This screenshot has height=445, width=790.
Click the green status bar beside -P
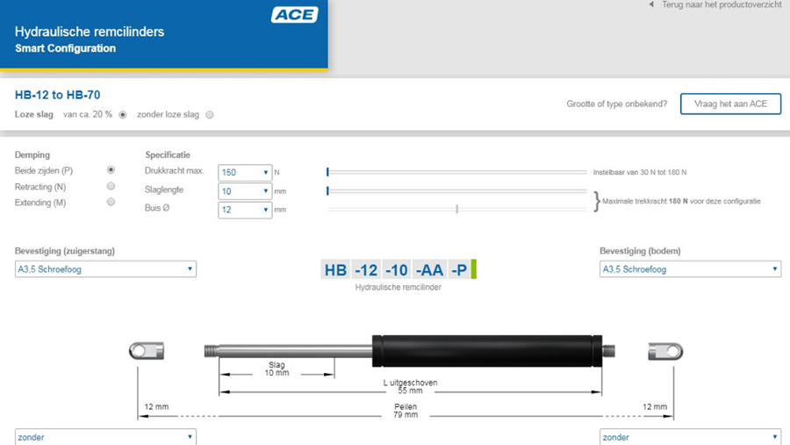click(473, 269)
